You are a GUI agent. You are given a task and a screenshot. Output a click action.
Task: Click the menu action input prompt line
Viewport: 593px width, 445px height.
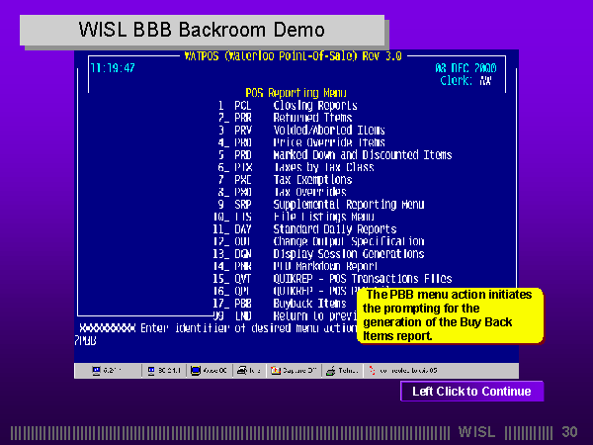(217, 328)
